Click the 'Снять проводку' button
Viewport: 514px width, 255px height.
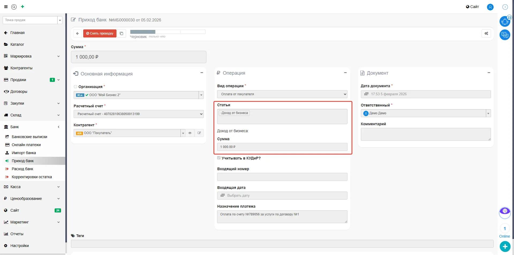[x=100, y=33]
